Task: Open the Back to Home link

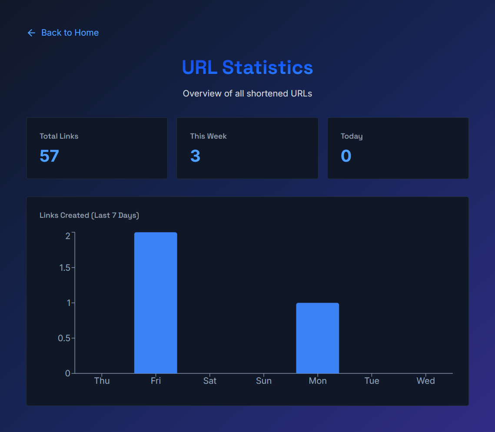Action: click(70, 33)
